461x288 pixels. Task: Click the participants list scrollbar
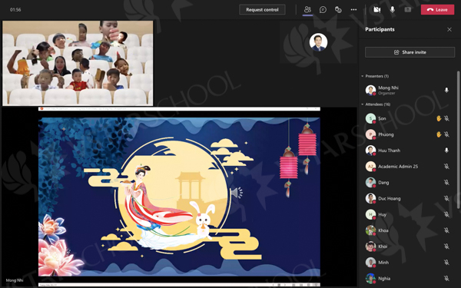coord(458,140)
